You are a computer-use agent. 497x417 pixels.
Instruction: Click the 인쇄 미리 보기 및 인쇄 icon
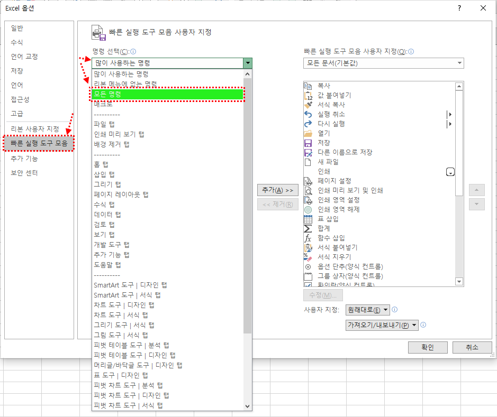pyautogui.click(x=308, y=190)
